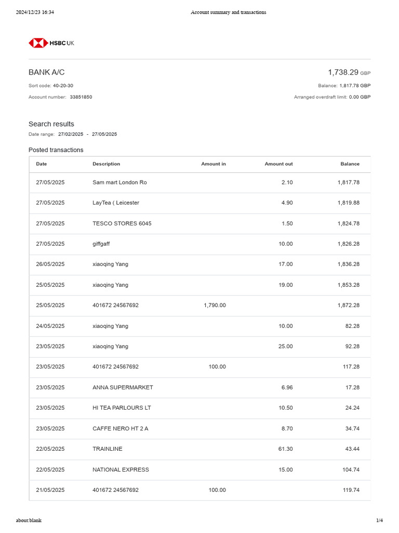Select the giffgaff transaction description

101,244
